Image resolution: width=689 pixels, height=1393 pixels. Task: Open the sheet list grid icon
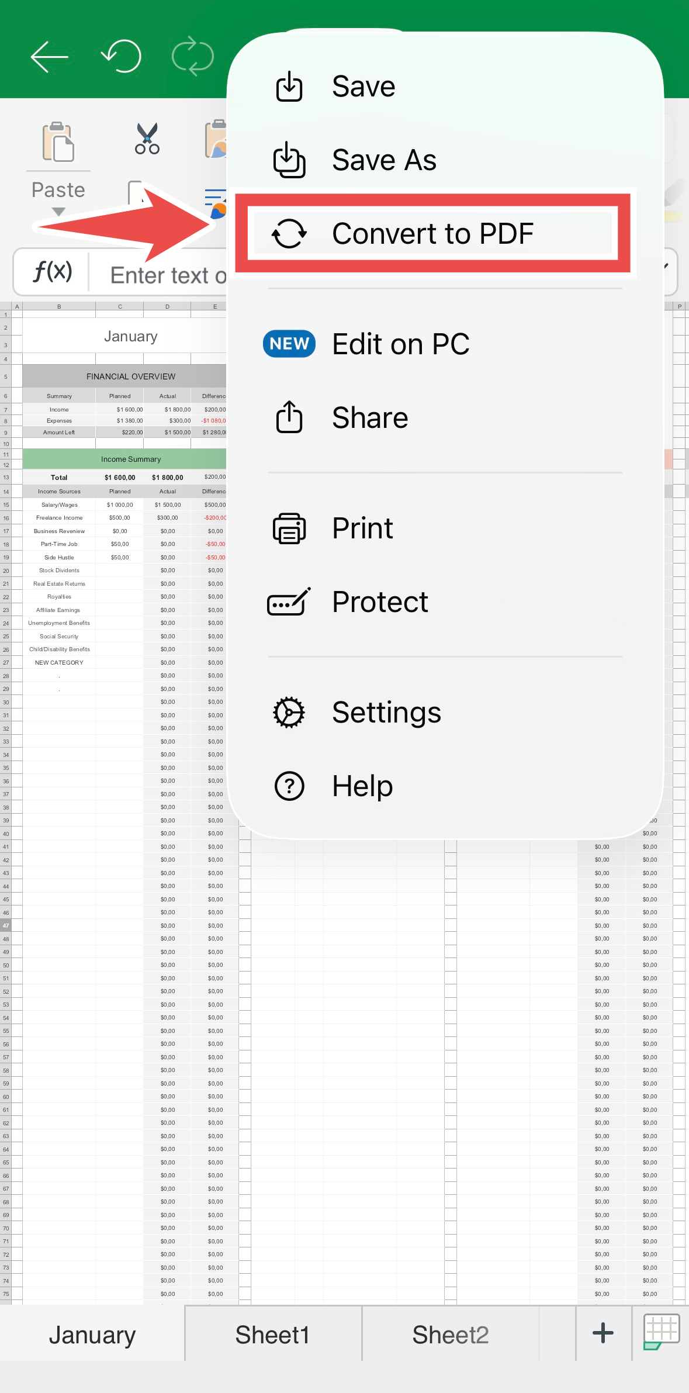tap(661, 1332)
